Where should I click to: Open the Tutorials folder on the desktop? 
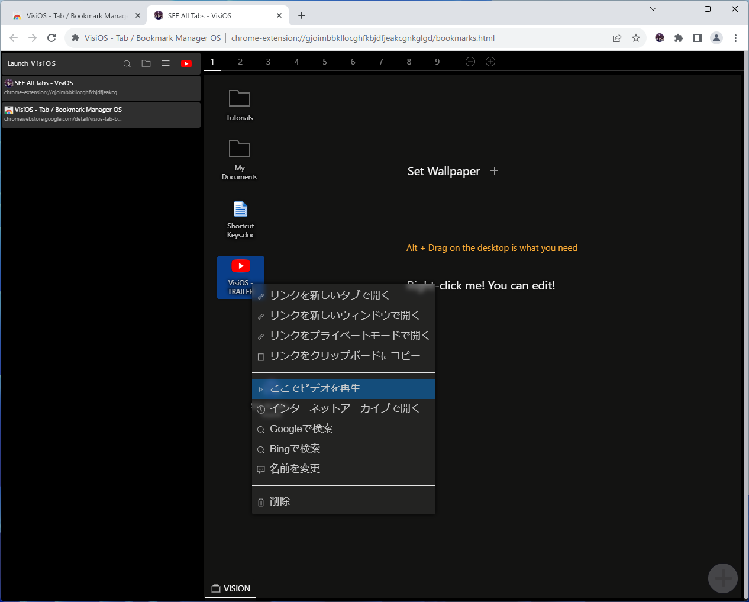[239, 101]
